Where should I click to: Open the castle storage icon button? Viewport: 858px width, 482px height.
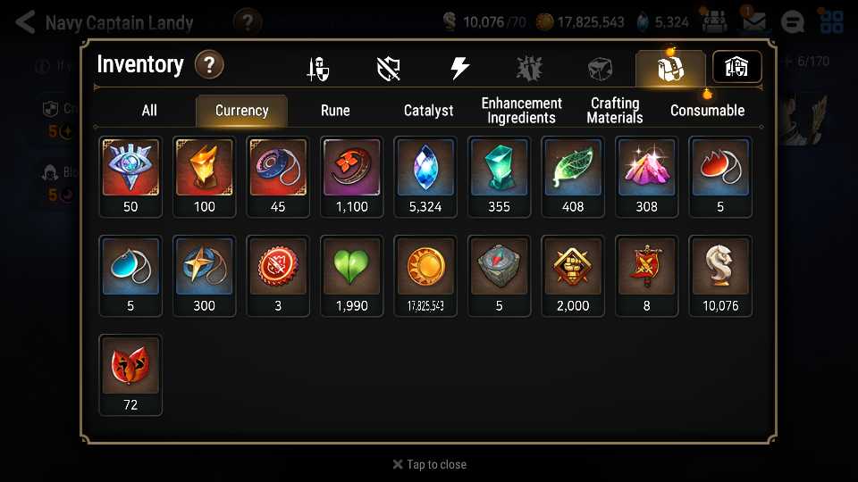(x=736, y=67)
